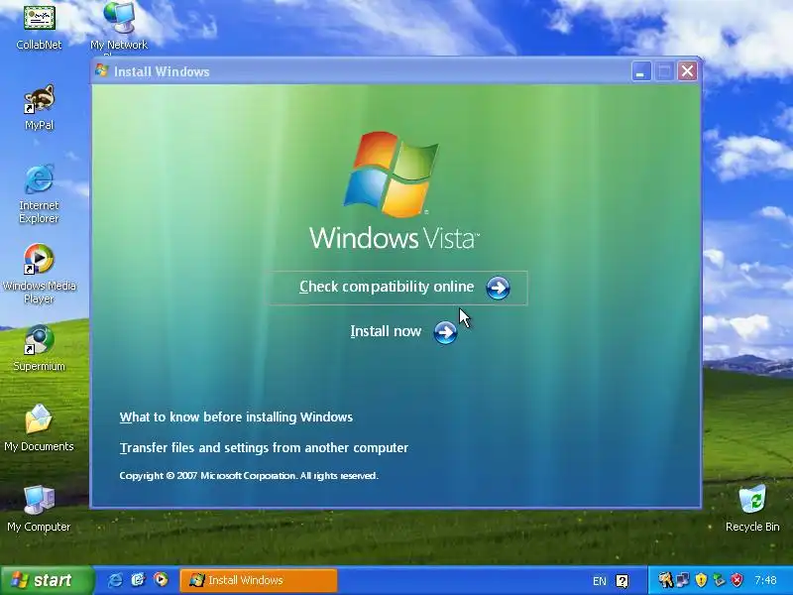Click the Install Windows taskbar button

click(259, 580)
